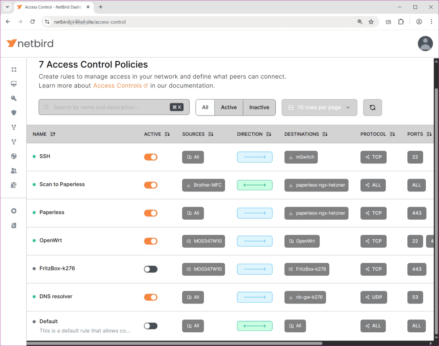Screen dimensions: 439x346
Task: Click the first Network Routes fork icon
Action: click(14, 127)
